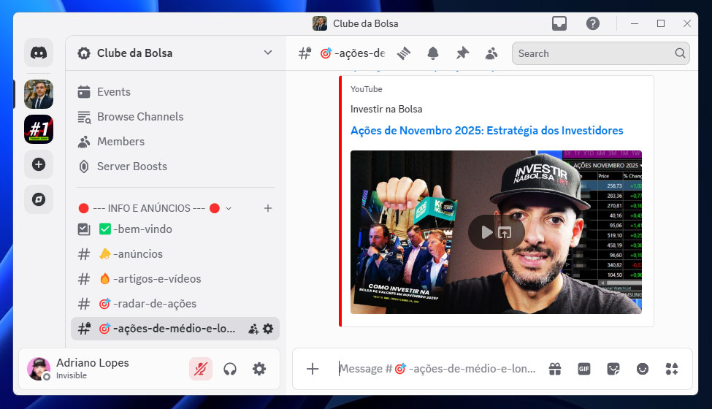Click the video thumbnail image
The image size is (712, 409).
click(496, 232)
